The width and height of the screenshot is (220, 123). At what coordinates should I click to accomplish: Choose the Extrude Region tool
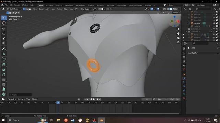pos(4,65)
